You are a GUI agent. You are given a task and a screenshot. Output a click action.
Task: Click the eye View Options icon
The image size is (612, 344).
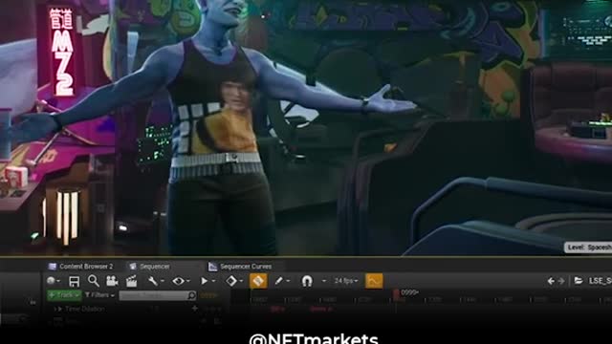pyautogui.click(x=179, y=281)
